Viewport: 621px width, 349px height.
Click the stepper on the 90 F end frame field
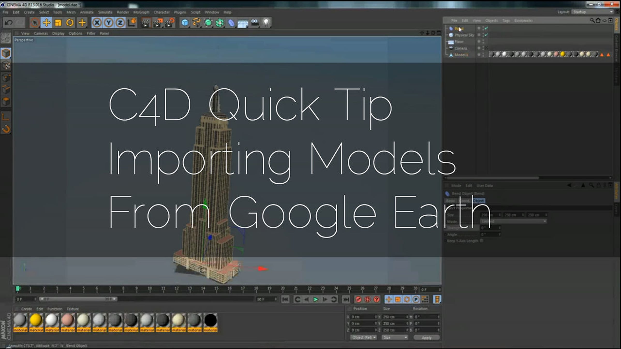276,299
